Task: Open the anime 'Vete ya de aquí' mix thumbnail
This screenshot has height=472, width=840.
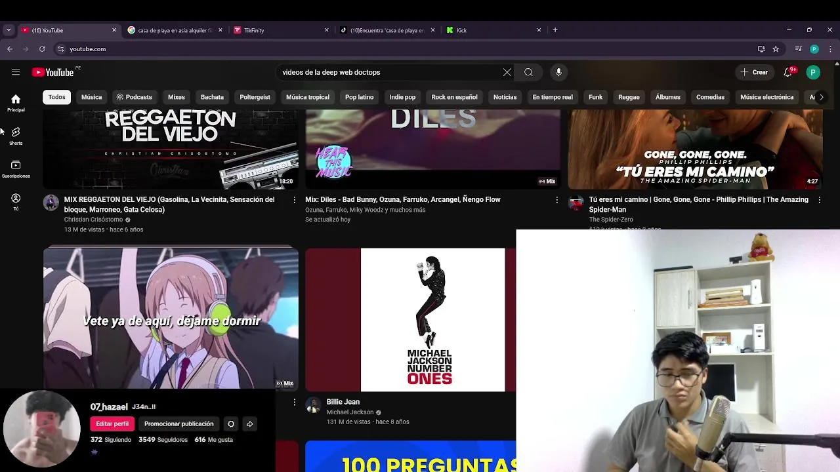Action: (171, 318)
